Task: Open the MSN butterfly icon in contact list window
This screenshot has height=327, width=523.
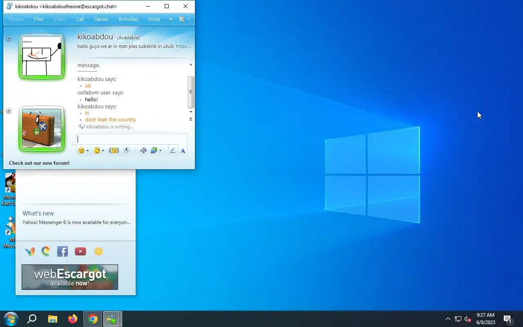Action: click(x=30, y=251)
